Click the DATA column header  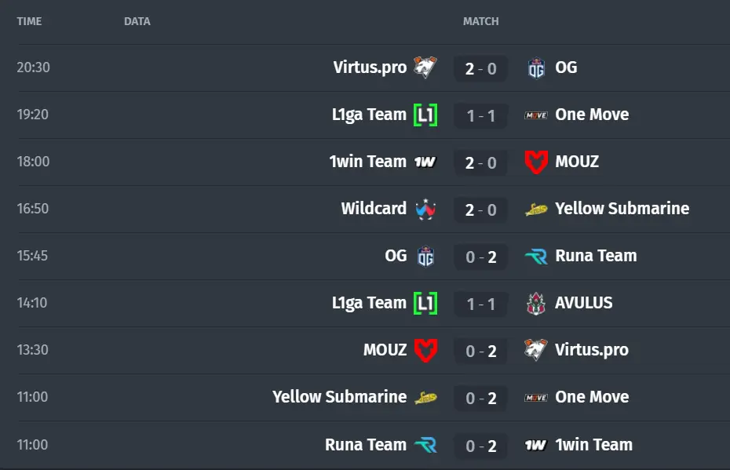click(x=137, y=21)
